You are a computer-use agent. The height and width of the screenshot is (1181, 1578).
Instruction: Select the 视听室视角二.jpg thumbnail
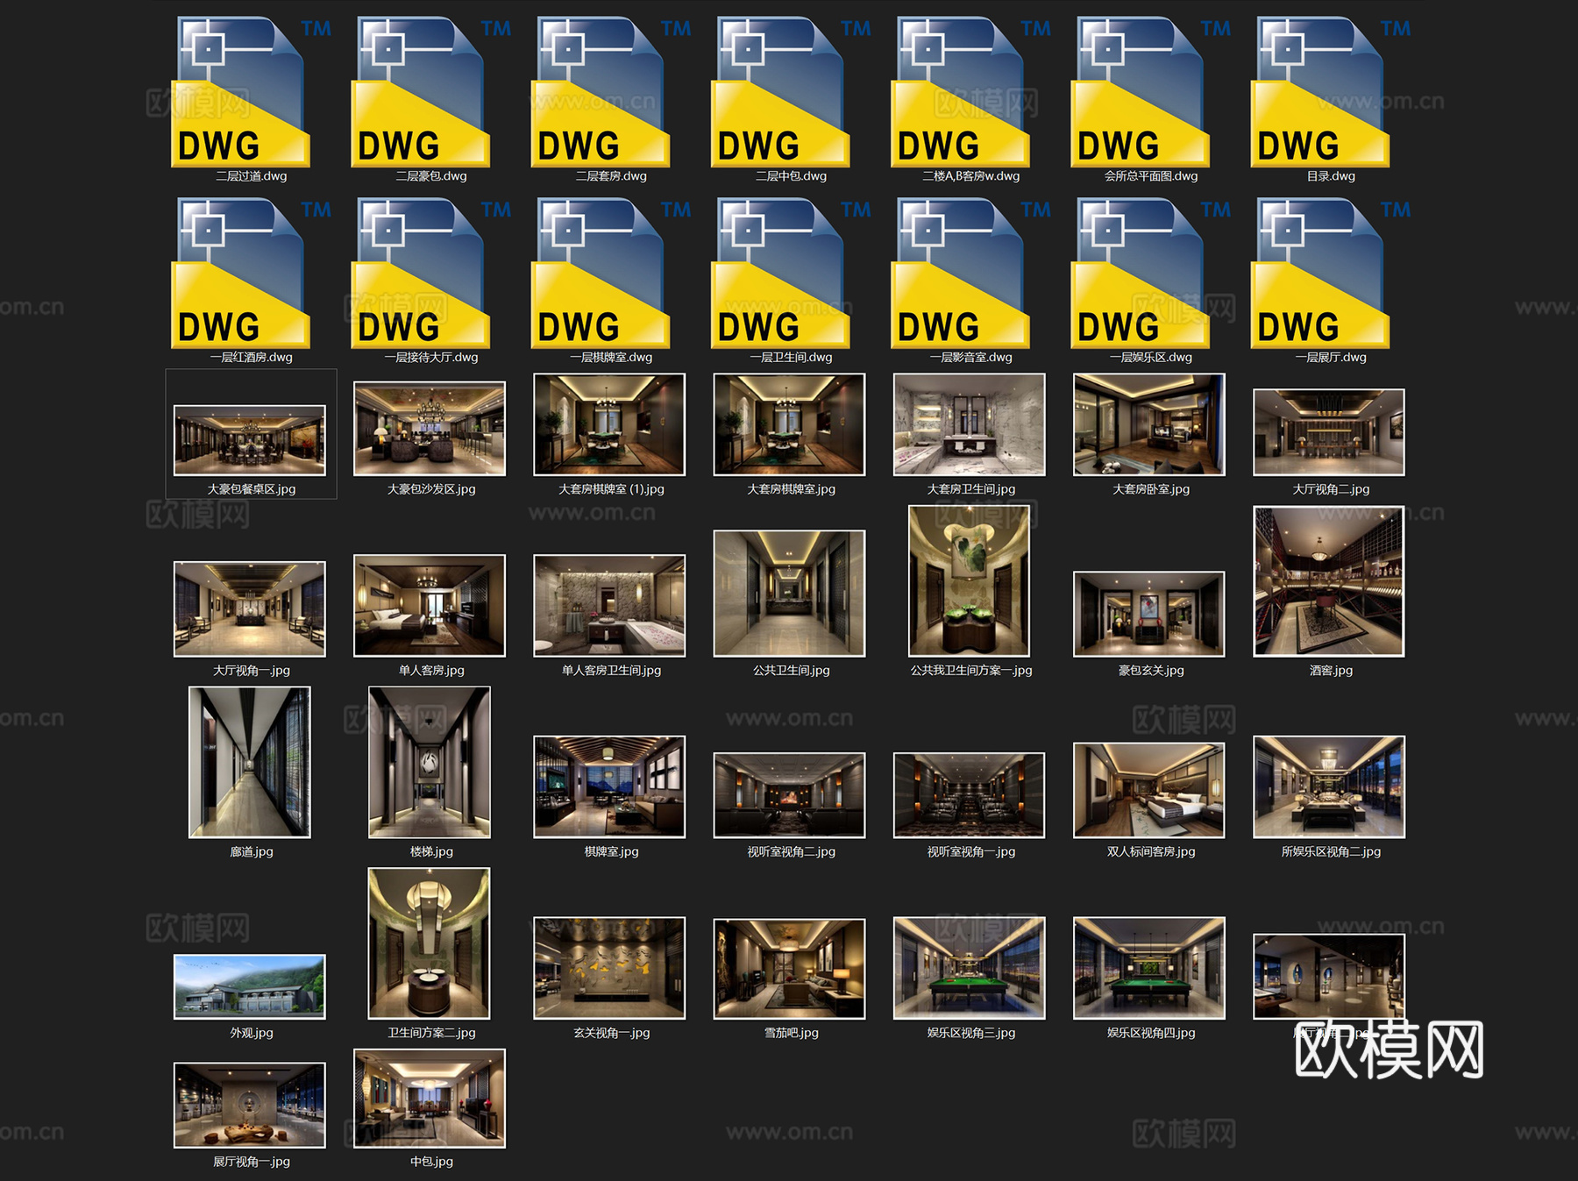[789, 795]
